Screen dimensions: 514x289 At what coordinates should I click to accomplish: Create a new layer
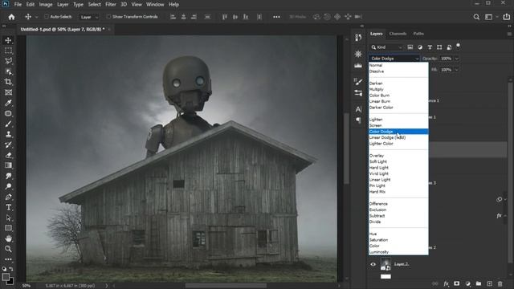click(x=489, y=283)
